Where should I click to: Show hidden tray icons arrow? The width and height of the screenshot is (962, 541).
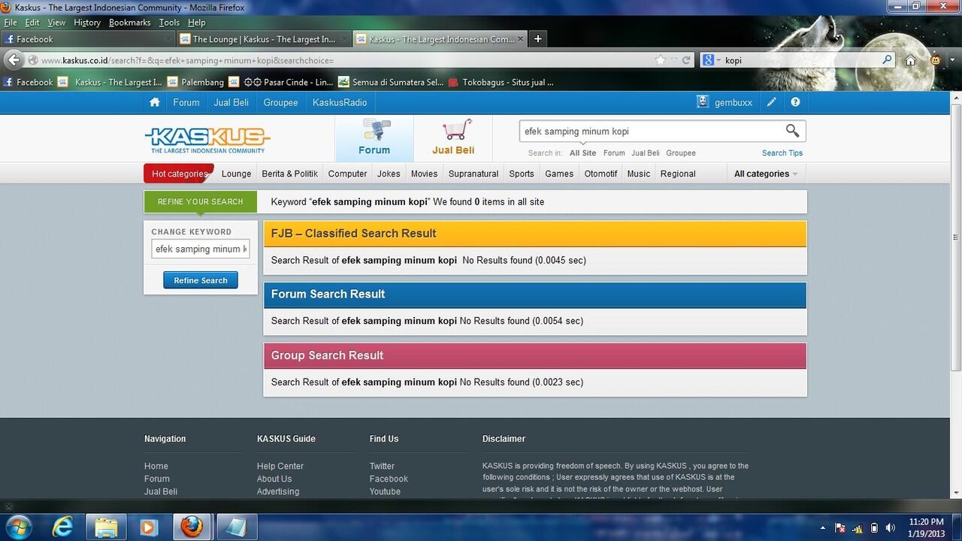[822, 527]
